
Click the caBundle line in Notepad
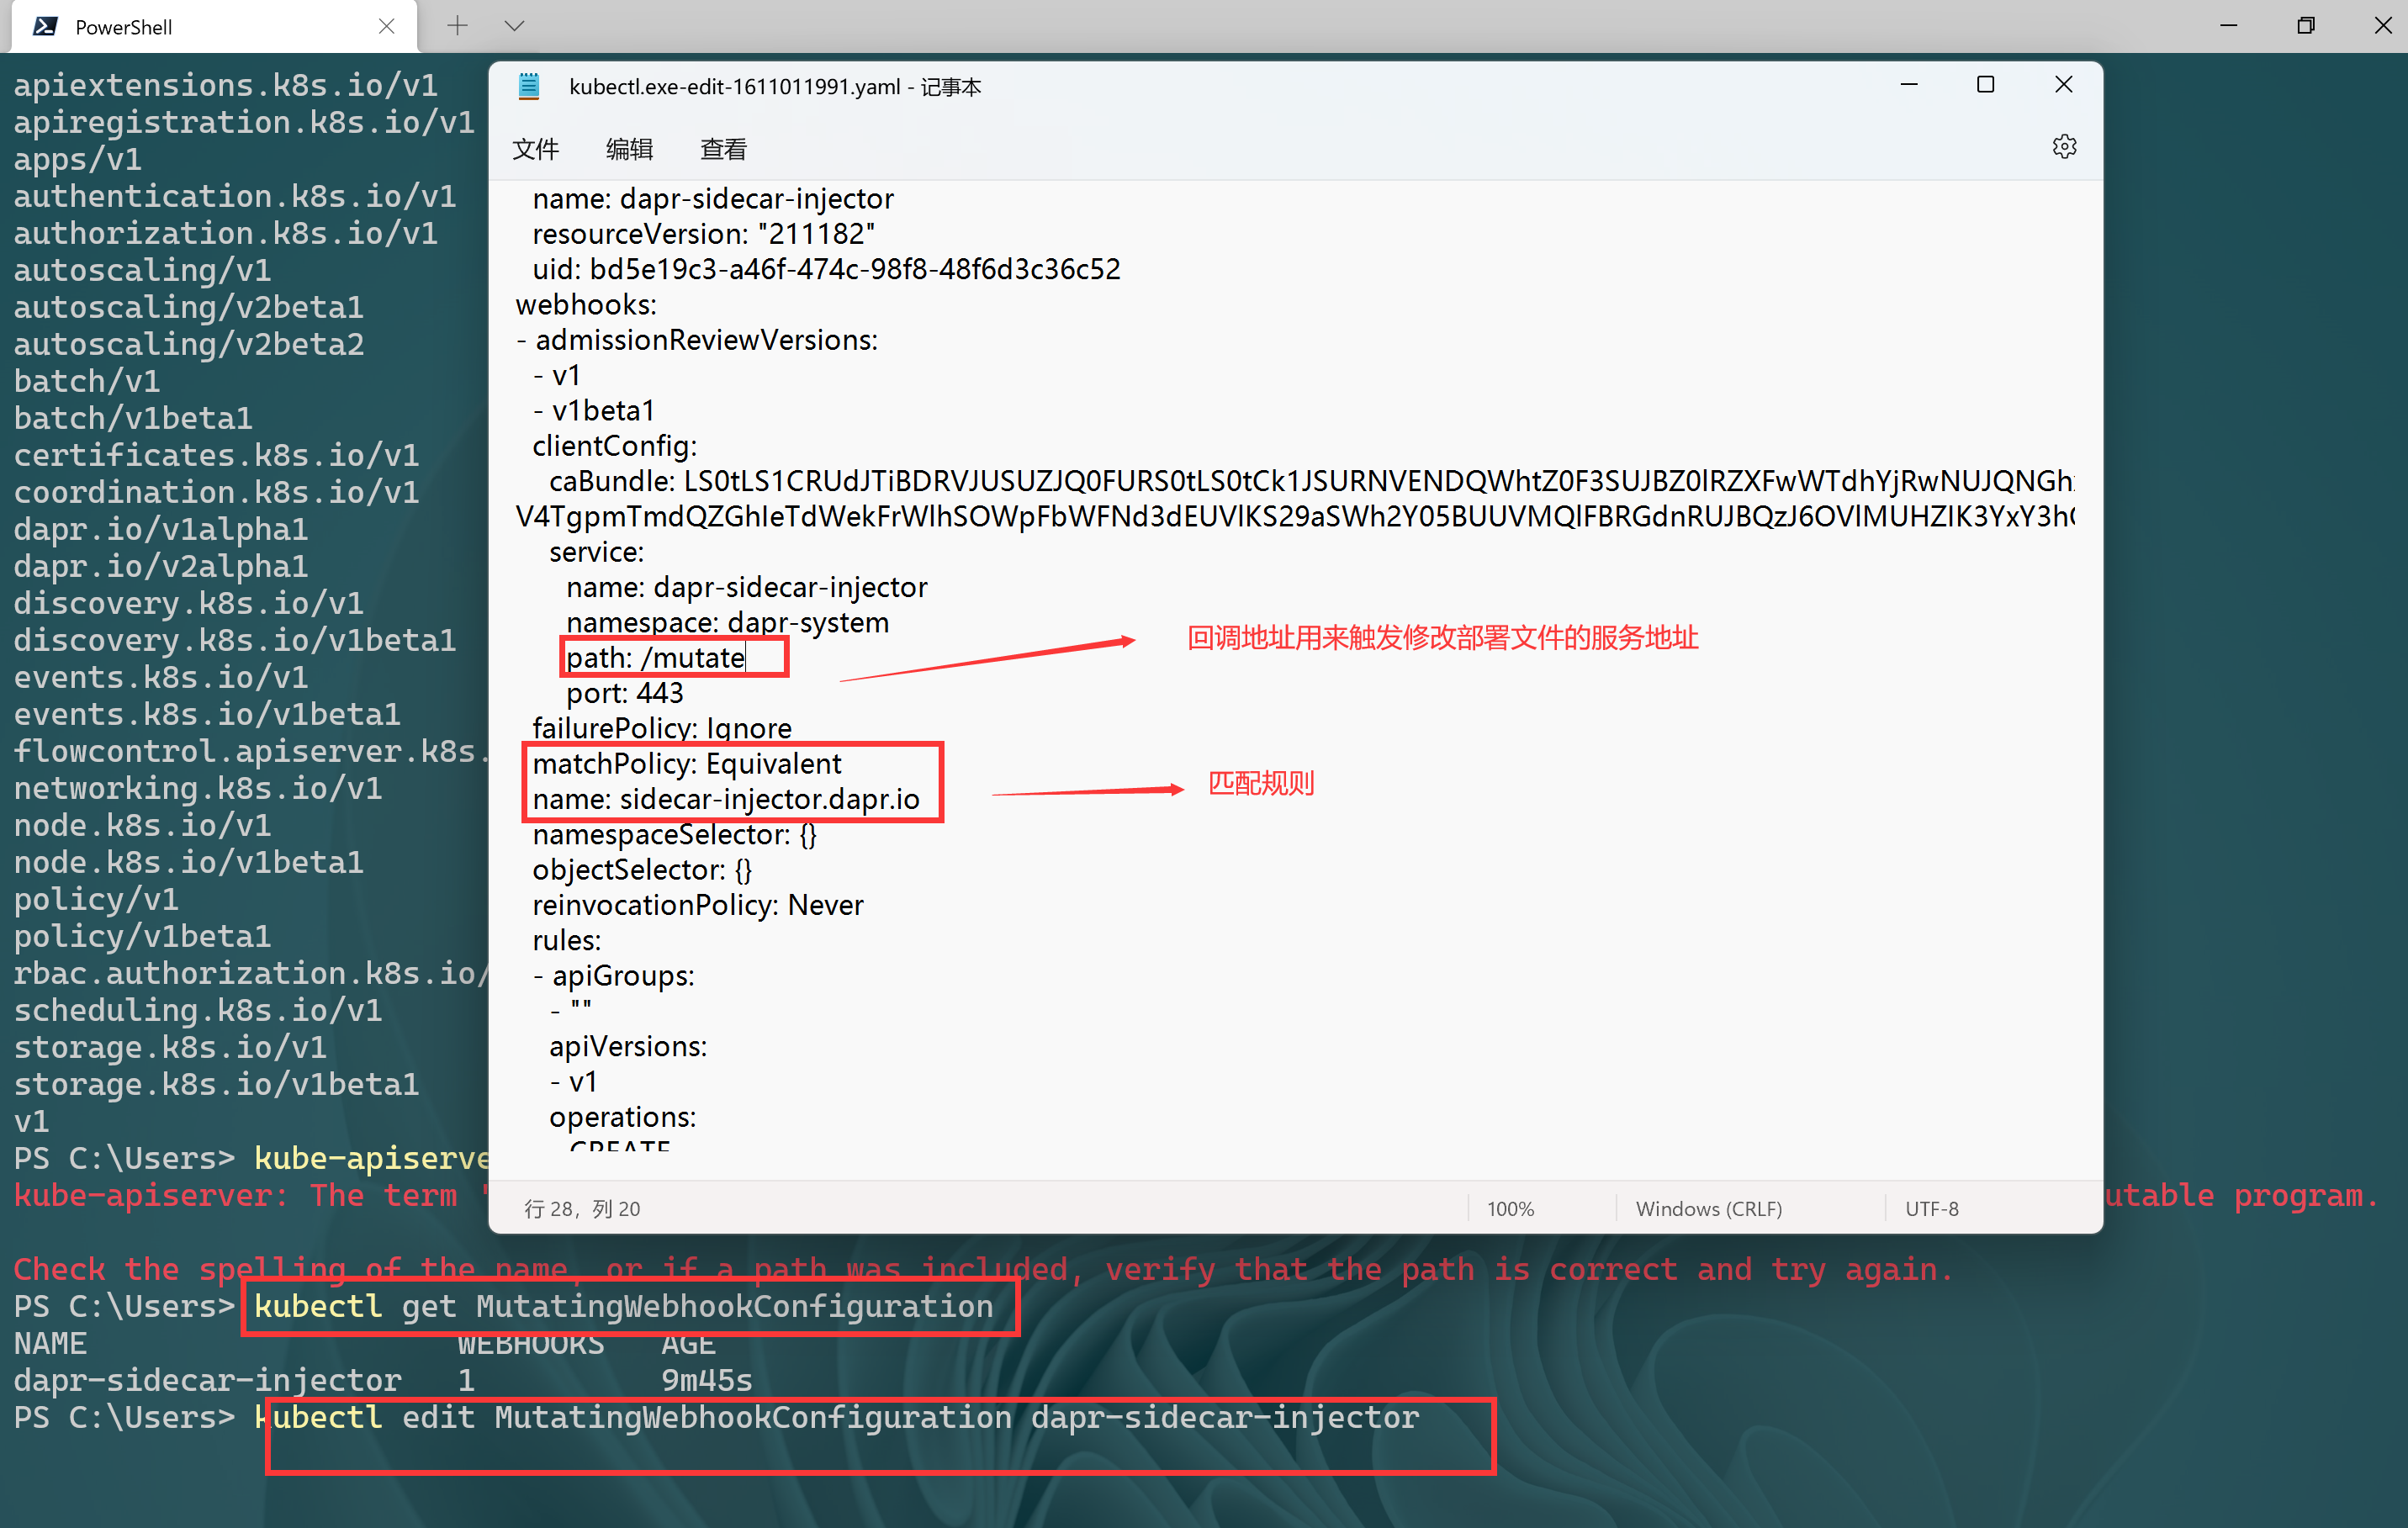(1310, 480)
